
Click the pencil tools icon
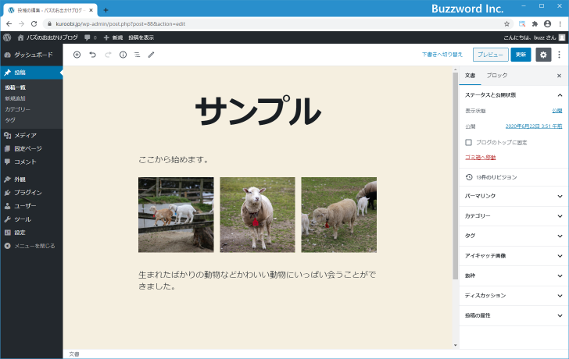(152, 55)
